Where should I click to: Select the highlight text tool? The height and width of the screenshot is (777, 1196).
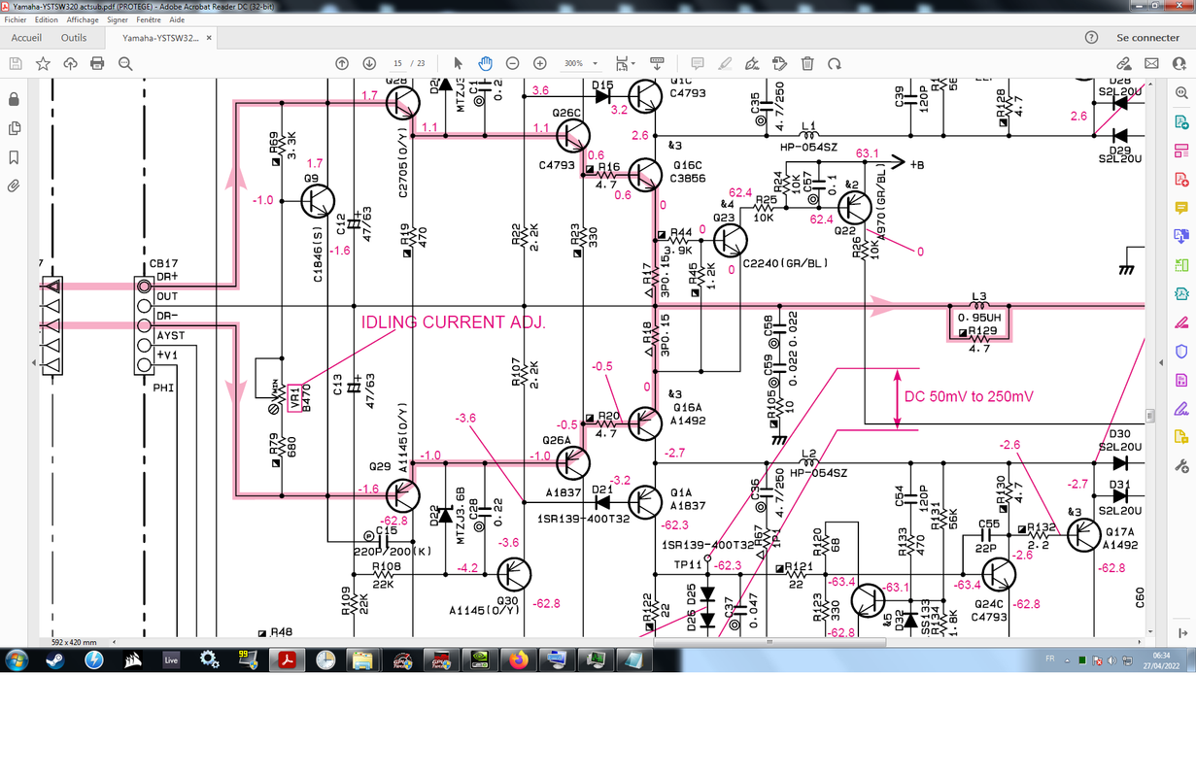[725, 63]
